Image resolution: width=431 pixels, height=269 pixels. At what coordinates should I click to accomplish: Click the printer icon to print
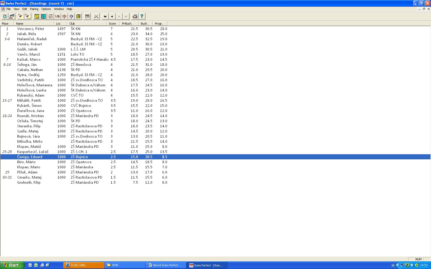click(x=135, y=16)
